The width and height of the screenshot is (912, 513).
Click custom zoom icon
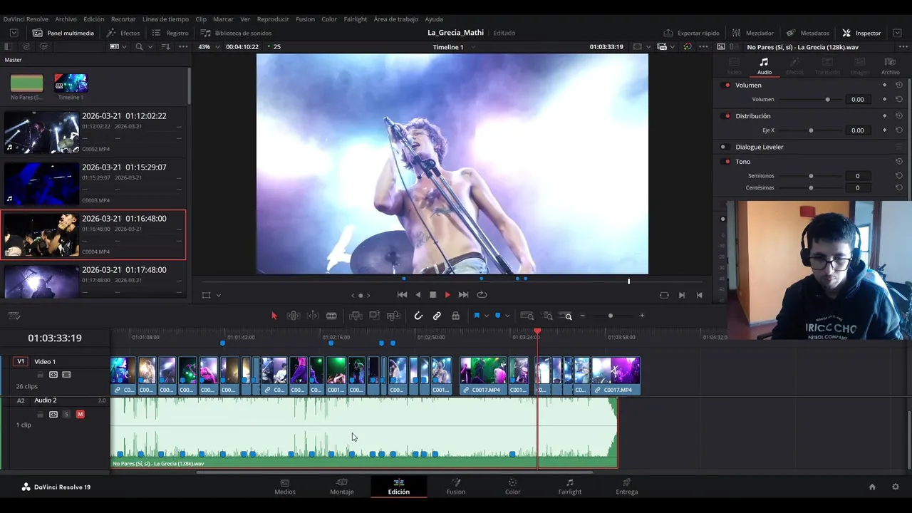tap(566, 316)
